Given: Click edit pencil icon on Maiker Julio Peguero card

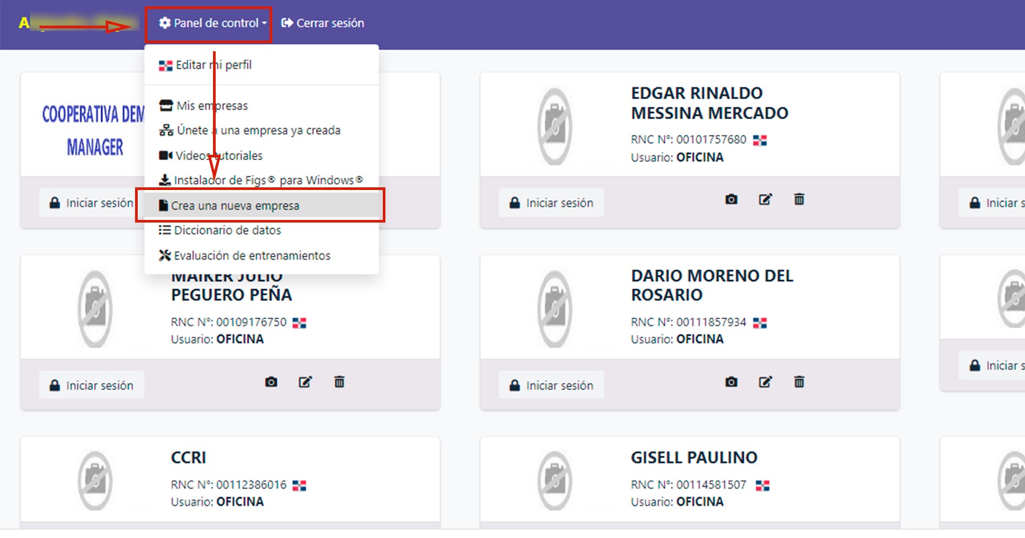Looking at the screenshot, I should click(x=305, y=382).
